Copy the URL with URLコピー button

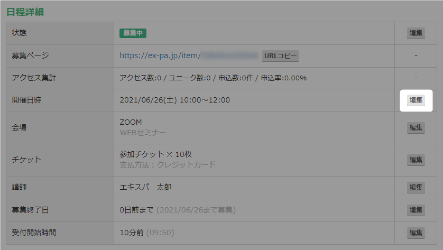280,56
